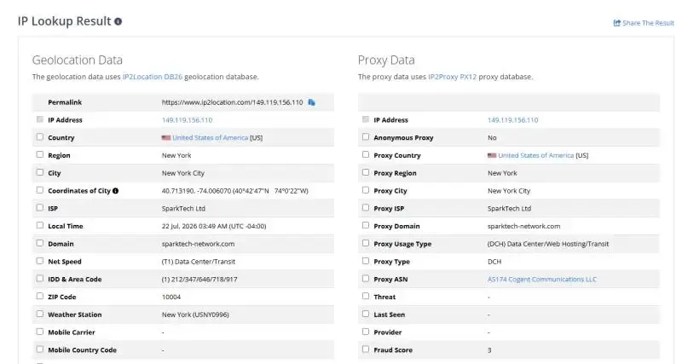Check the IDD & Area Code checkbox
The height and width of the screenshot is (364, 682).
click(40, 278)
